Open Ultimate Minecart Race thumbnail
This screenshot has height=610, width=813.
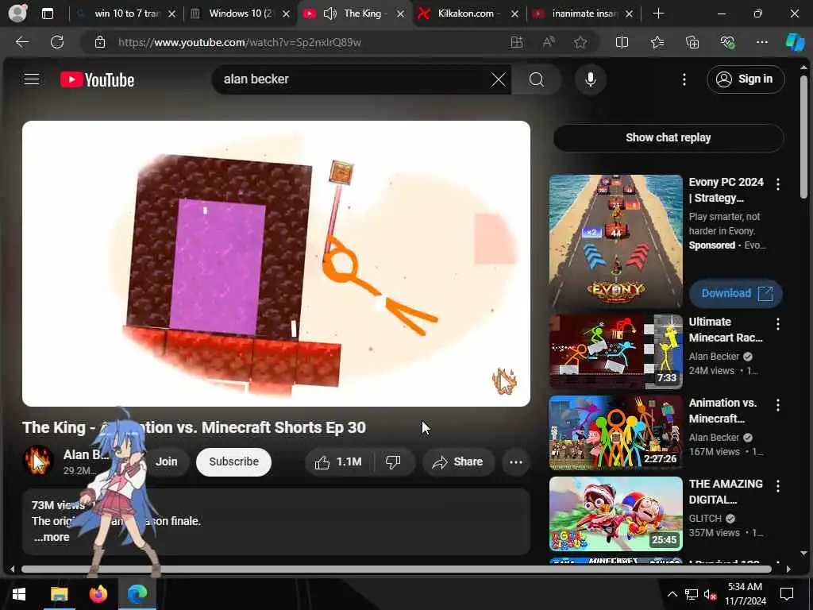616,352
